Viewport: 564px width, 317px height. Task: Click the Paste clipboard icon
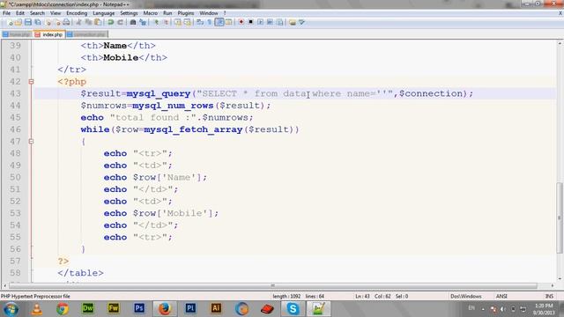pyautogui.click(x=98, y=22)
